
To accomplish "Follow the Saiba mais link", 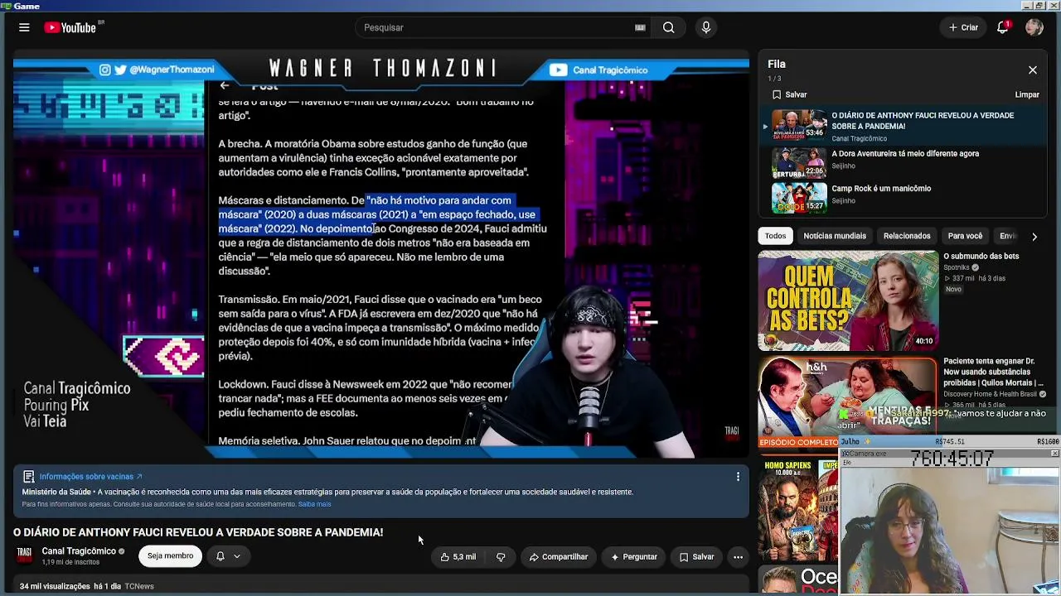I will coord(314,504).
